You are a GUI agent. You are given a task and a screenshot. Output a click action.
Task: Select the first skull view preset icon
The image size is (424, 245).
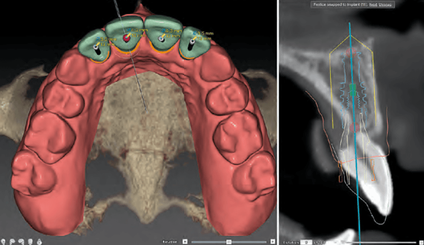(x=3, y=242)
